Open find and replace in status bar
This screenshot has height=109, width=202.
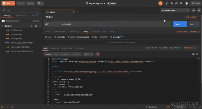(8, 107)
